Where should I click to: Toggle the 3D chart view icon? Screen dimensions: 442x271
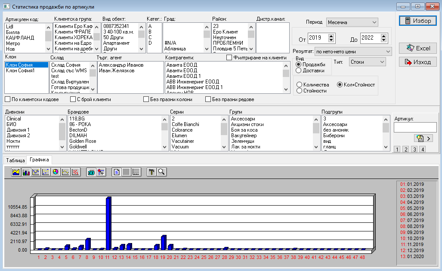[91, 172]
